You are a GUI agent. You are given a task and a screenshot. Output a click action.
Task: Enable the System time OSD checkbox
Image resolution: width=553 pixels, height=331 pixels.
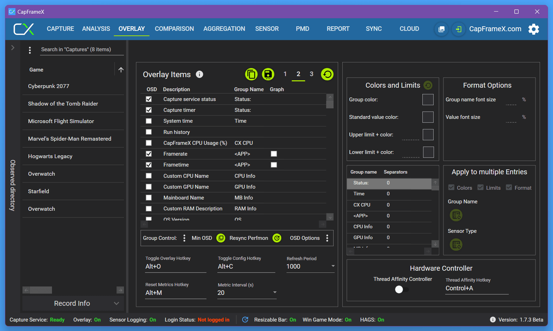click(x=149, y=121)
